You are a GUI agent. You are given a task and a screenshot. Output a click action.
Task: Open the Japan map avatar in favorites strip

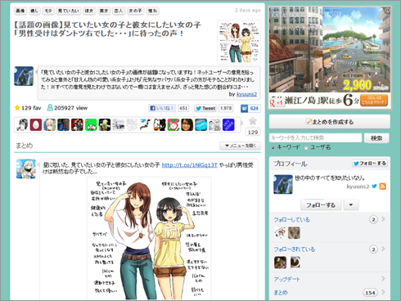coord(146,124)
